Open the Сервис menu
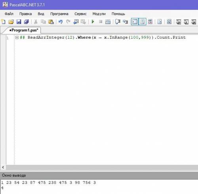The image size is (198, 194). [80, 14]
